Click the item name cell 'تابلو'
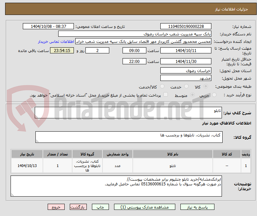This screenshot has height=216, width=257. point(173,166)
